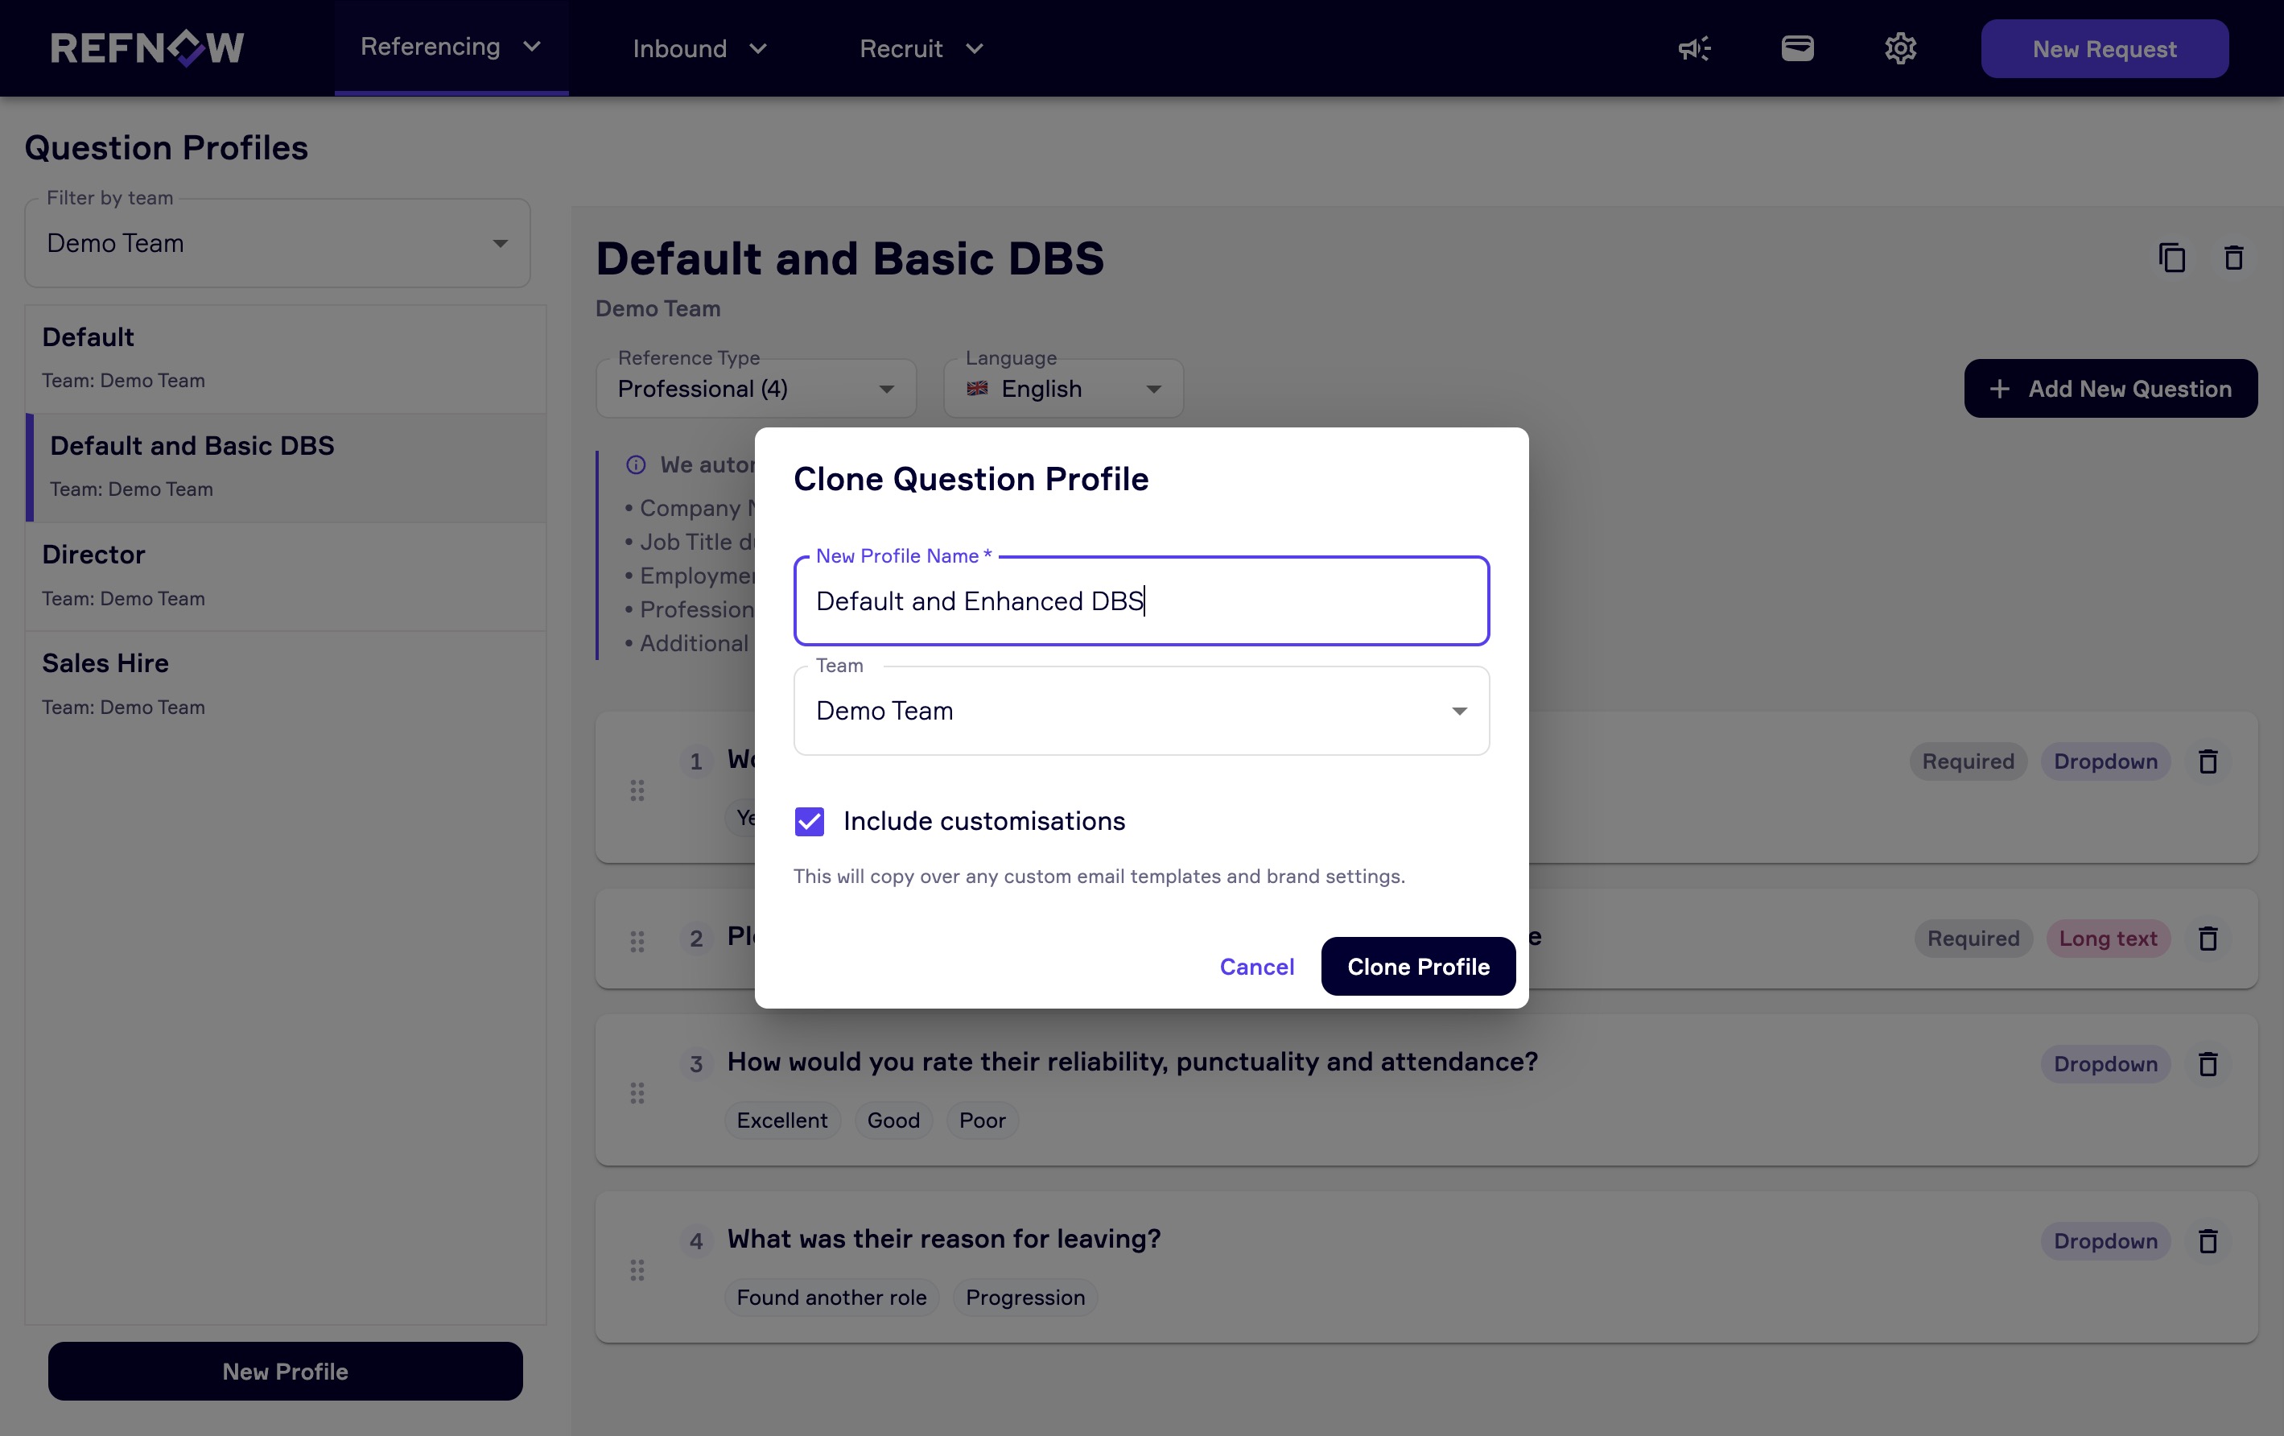
Task: Open the Language dropdown
Action: click(x=1062, y=389)
